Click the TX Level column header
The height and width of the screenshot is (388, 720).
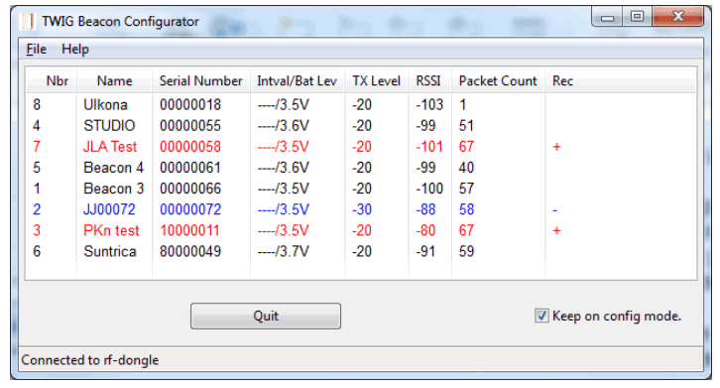tap(377, 81)
